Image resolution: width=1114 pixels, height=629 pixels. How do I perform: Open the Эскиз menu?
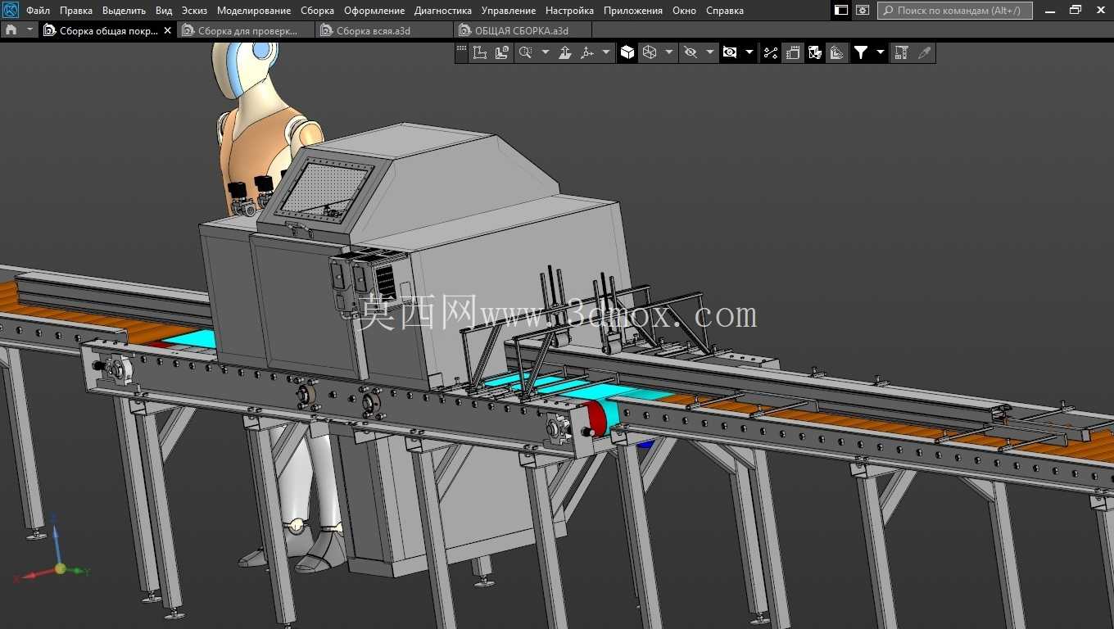(x=194, y=11)
